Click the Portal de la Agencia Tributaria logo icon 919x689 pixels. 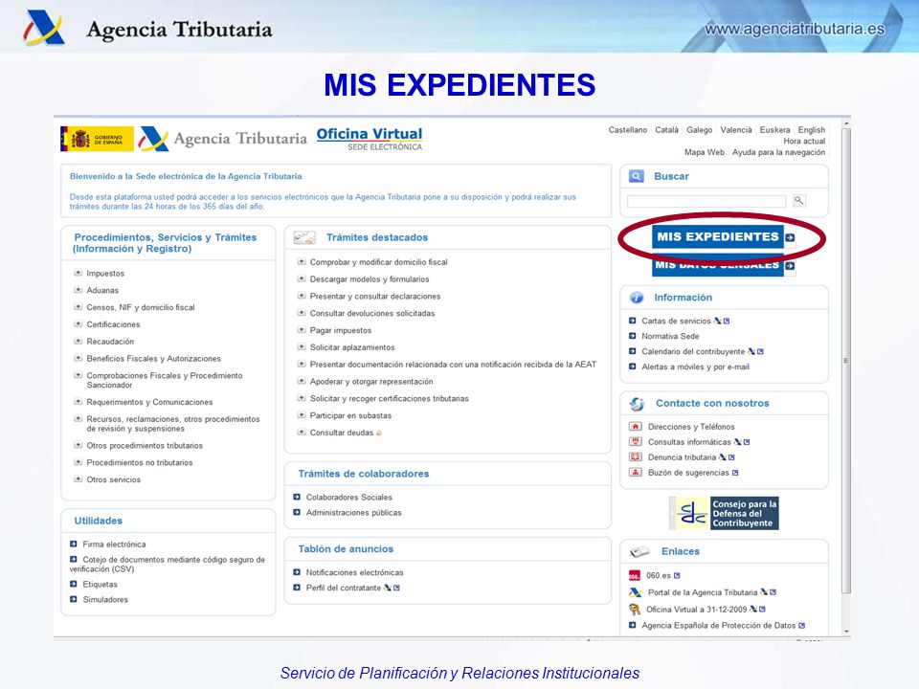(635, 592)
